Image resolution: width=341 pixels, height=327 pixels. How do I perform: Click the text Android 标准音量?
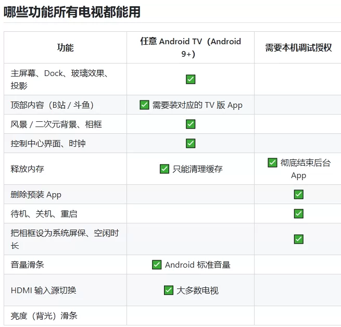click(x=198, y=265)
